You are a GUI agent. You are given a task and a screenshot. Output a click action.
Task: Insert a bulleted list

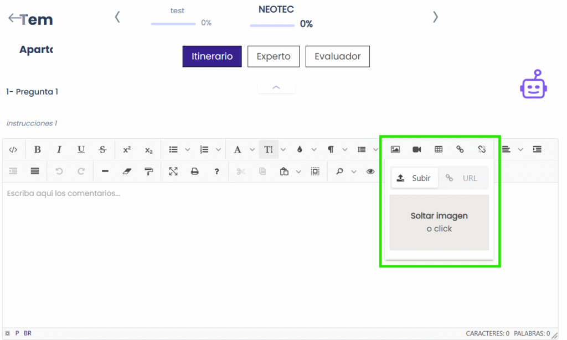tap(173, 149)
